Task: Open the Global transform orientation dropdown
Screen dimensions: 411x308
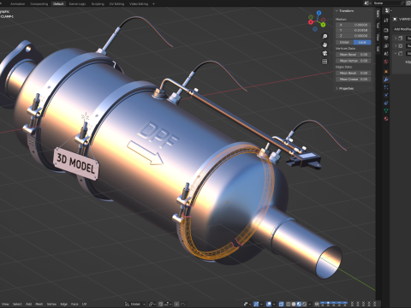Action: (135, 304)
